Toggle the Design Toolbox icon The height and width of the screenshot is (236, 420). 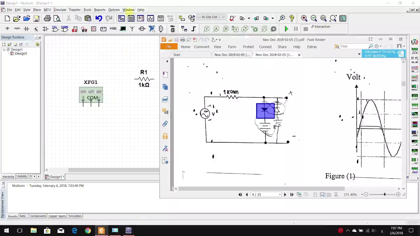[121, 18]
